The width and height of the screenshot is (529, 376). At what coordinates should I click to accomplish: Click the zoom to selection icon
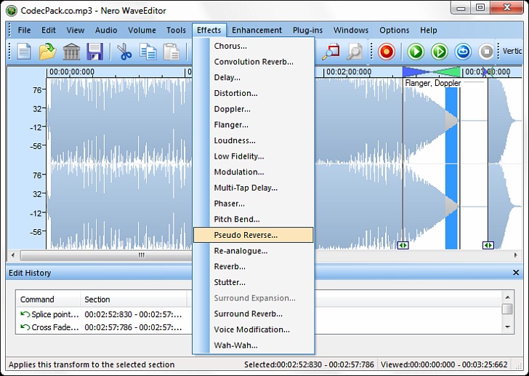(331, 52)
